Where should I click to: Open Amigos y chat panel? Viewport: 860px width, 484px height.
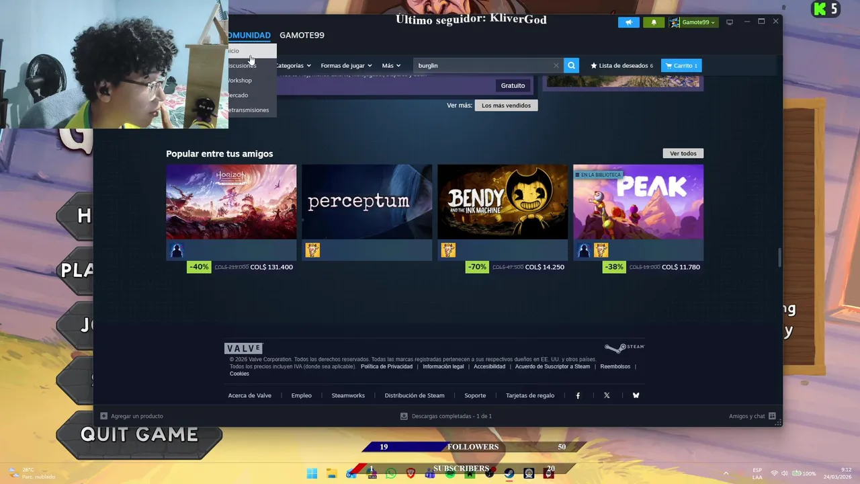pyautogui.click(x=752, y=416)
